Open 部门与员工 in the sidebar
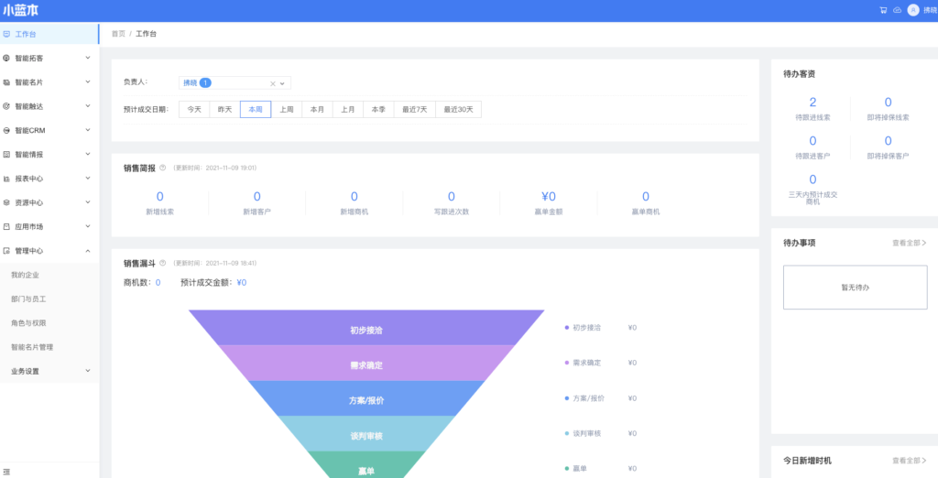 coord(28,299)
